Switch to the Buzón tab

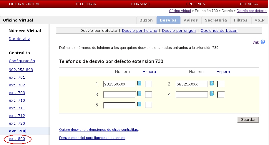146,20
